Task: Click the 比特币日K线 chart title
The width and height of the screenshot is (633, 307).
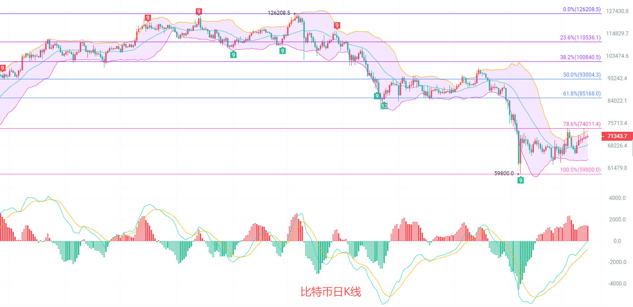Action: [x=331, y=292]
